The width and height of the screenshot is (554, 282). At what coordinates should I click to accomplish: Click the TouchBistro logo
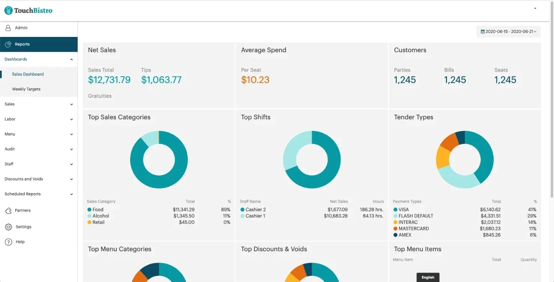point(28,10)
